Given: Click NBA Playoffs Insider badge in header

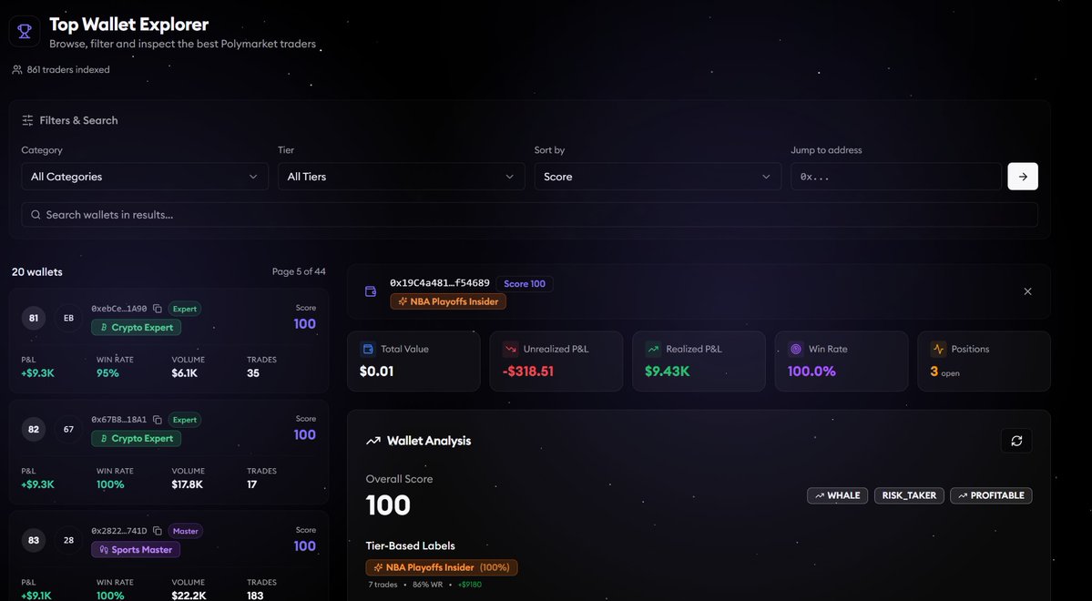Looking at the screenshot, I should point(448,301).
